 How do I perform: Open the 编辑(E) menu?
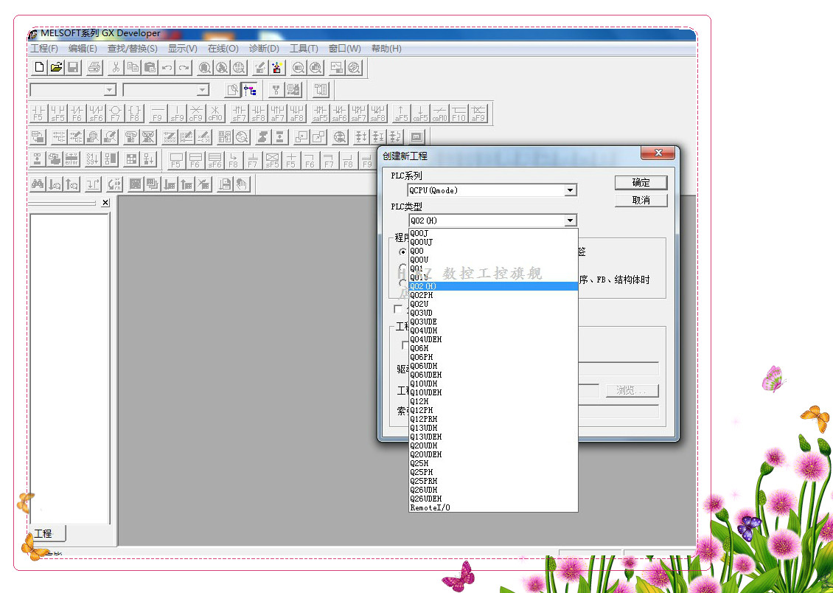[x=83, y=49]
